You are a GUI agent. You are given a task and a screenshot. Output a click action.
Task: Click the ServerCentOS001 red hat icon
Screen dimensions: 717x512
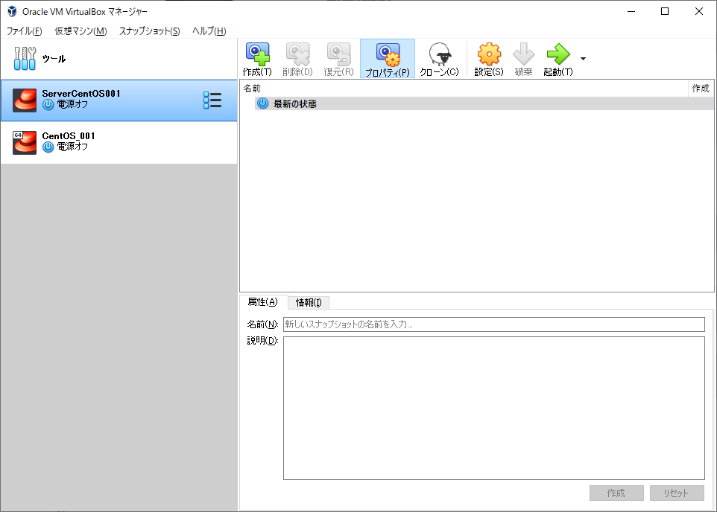click(x=25, y=100)
